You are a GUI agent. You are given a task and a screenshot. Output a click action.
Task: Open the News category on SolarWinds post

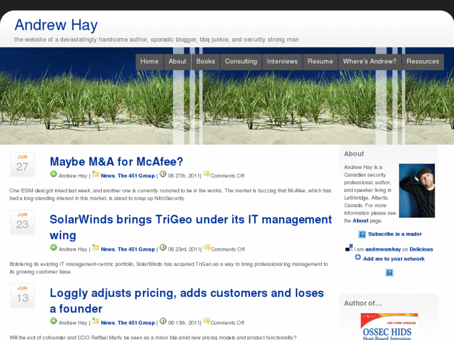click(x=107, y=250)
